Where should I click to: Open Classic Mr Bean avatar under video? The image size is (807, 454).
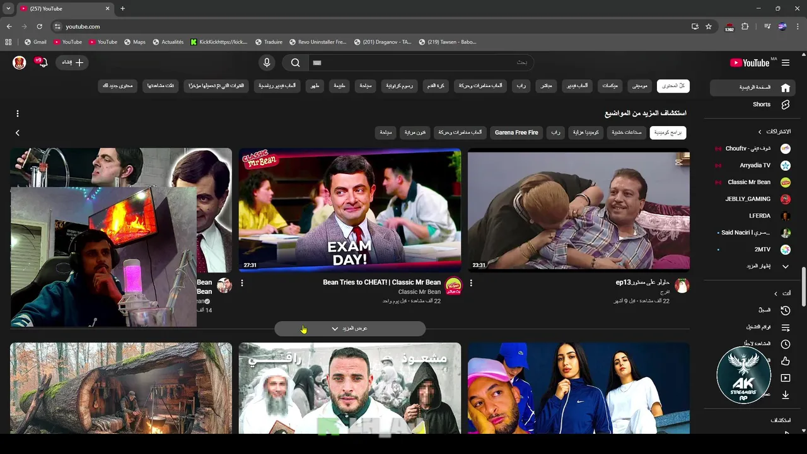[453, 286]
